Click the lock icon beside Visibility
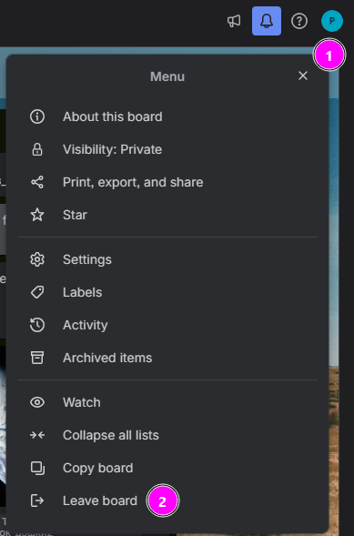 point(37,149)
